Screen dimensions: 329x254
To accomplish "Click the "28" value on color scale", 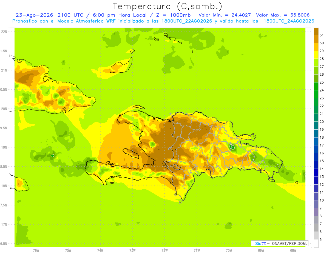I will click(x=322, y=59).
